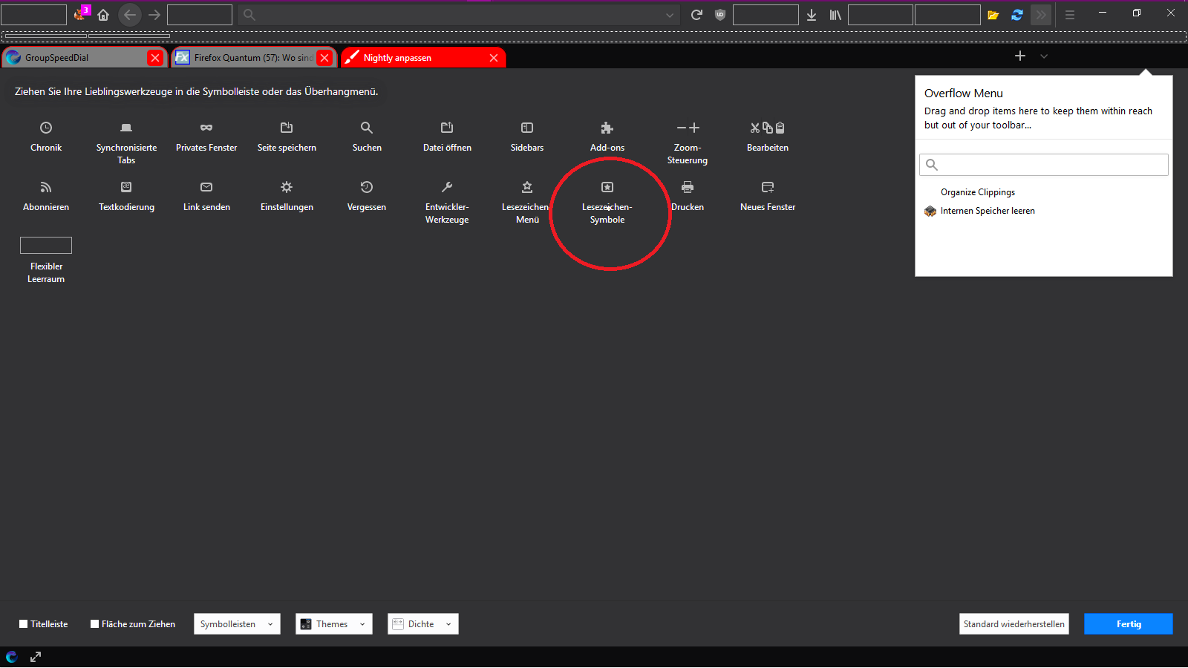Open the Dichte dropdown
This screenshot has height=668, width=1188.
coord(422,624)
